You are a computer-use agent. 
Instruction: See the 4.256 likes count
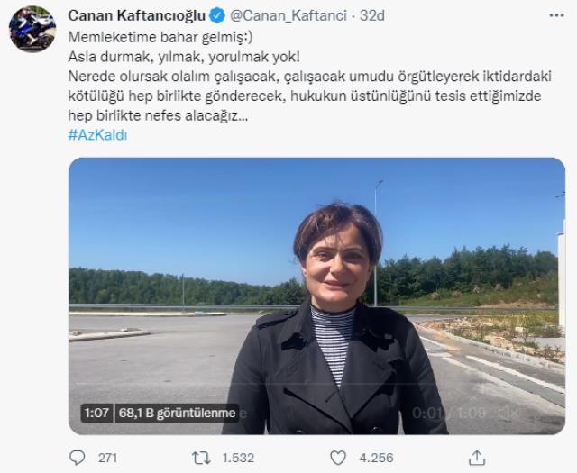point(375,458)
